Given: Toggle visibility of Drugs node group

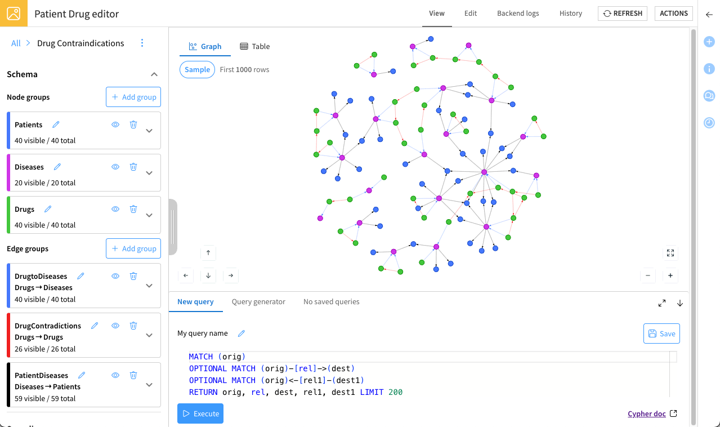Looking at the screenshot, I should pos(115,209).
